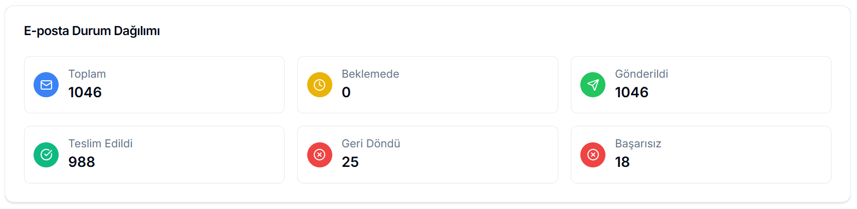
Task: Click the red X Başarısız icon
Action: click(593, 154)
